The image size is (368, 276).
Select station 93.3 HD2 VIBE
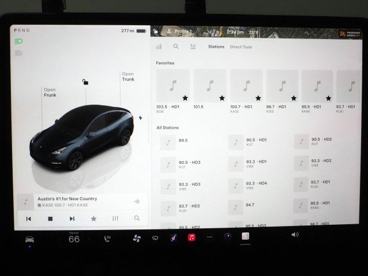click(x=313, y=163)
